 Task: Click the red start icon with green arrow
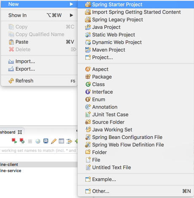14,141
